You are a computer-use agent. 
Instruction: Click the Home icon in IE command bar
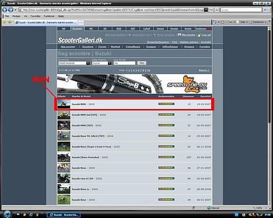tap(215, 22)
